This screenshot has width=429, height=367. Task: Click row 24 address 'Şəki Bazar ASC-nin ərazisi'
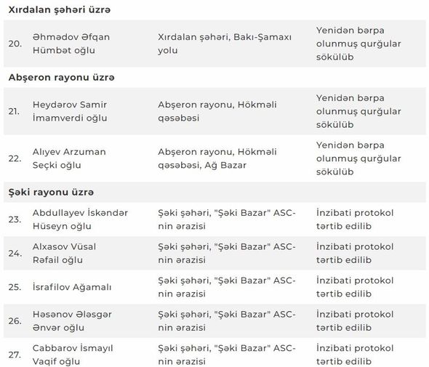[227, 253]
